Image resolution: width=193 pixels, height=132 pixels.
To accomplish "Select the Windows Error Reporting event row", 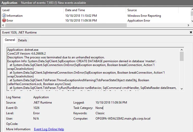I will pyautogui.click(x=96, y=16).
